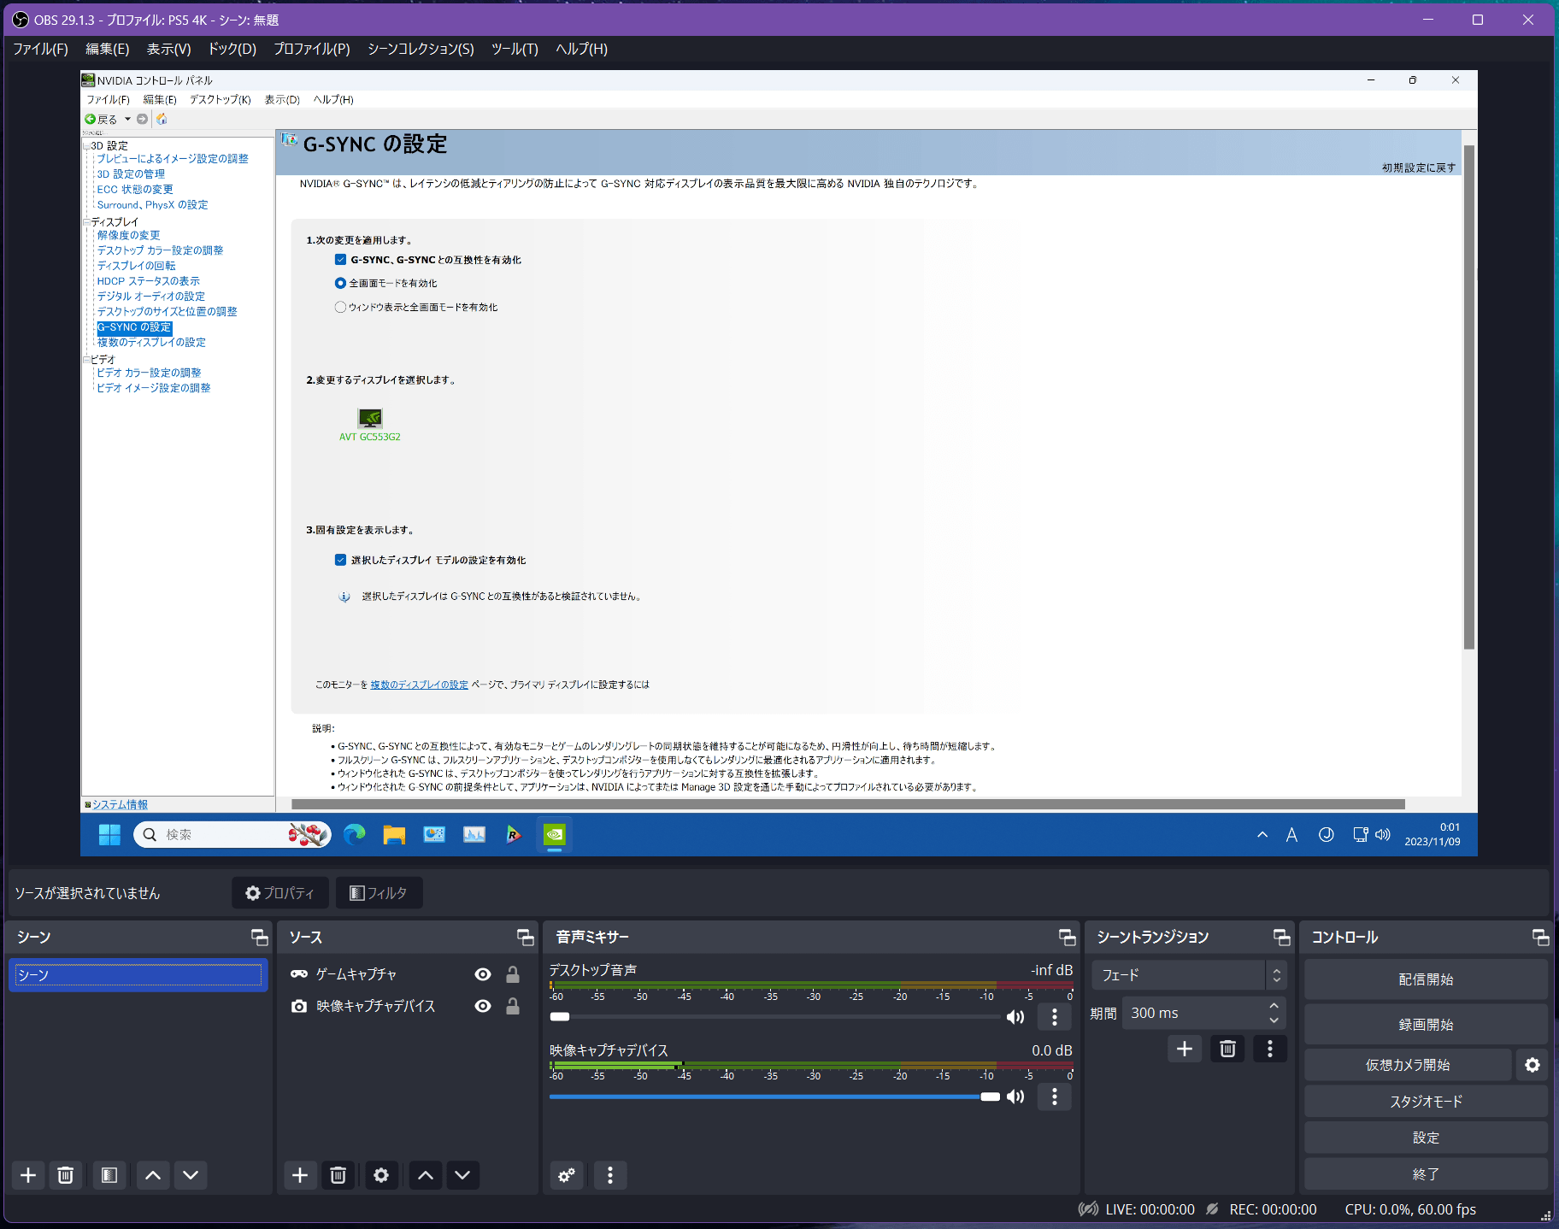Adjust Desktop Audio volume slider
Image resolution: width=1559 pixels, height=1229 pixels.
(x=774, y=1016)
